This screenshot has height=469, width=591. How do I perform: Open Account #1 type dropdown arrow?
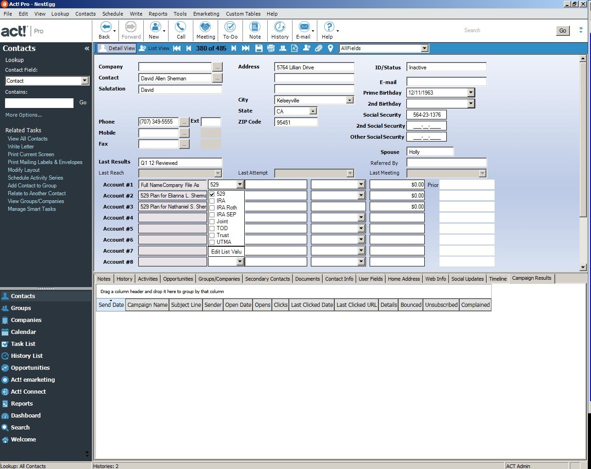pyautogui.click(x=240, y=185)
